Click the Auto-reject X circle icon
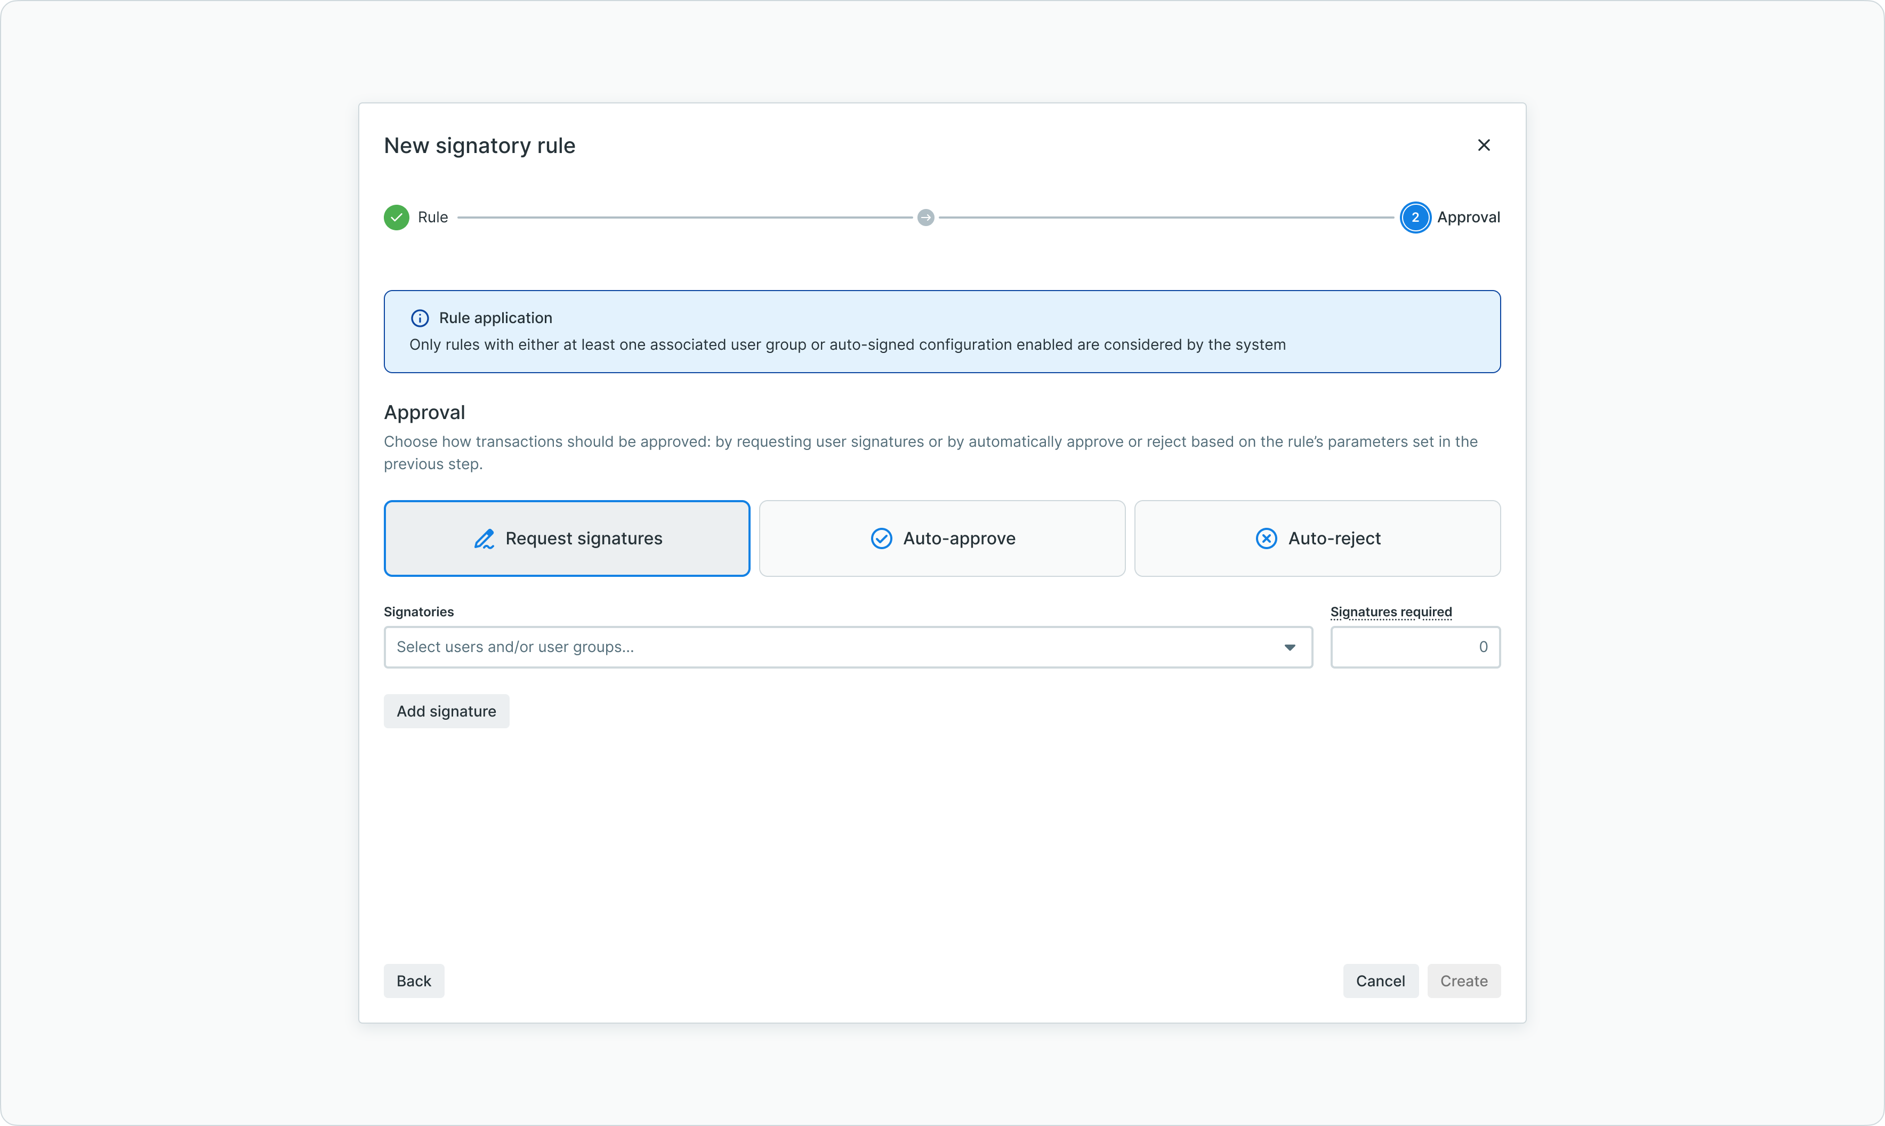Screen dimensions: 1885x1126 (x=1266, y=538)
